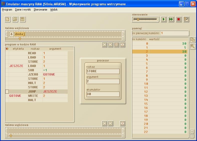Toggle the breakpoint box on JUMP row
Screen dimensions: 197x141
(x=7, y=92)
